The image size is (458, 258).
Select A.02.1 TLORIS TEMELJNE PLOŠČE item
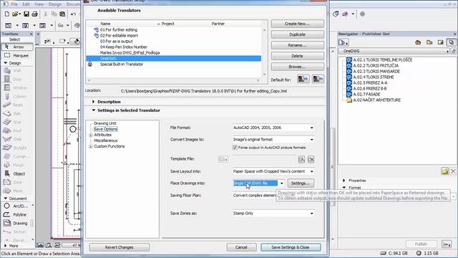[x=383, y=60]
